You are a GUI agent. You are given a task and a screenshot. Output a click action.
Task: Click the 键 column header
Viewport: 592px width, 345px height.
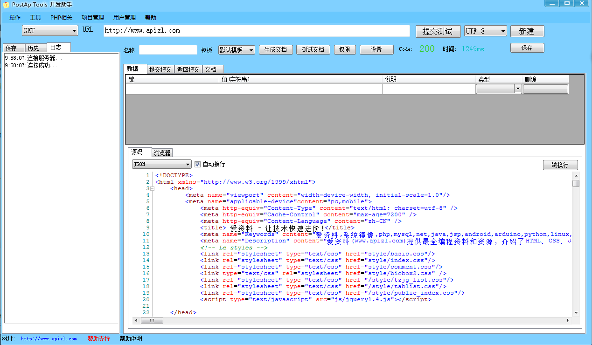pos(172,79)
